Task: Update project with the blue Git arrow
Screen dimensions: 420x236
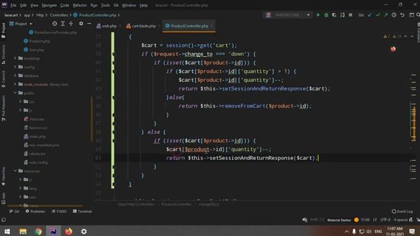Action: click(370, 15)
